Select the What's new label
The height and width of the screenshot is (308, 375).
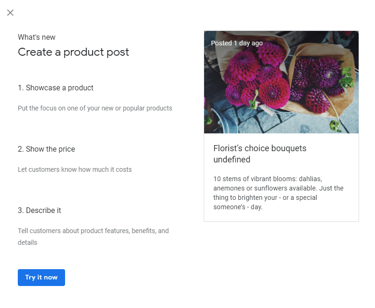(36, 37)
